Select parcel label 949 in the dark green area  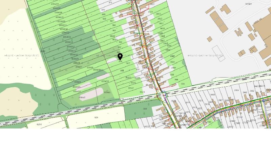145,109
